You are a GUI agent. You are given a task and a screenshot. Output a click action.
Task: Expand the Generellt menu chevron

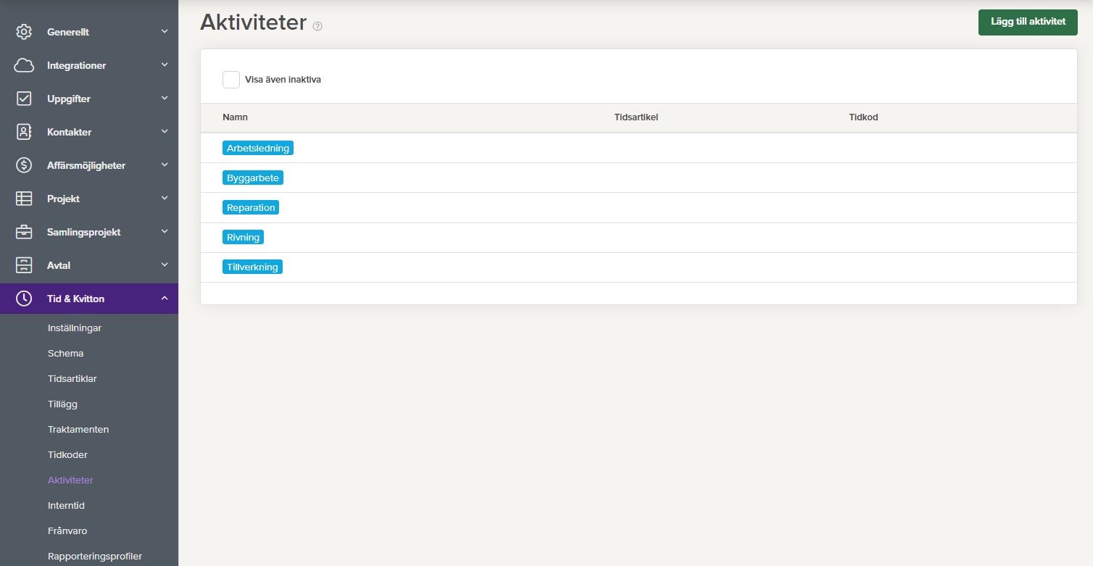tap(165, 32)
